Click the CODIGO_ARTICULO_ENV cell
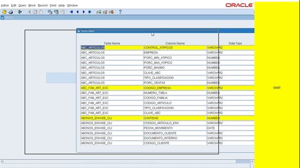Image resolution: width=300 pixels, height=168 pixels. (x=175, y=123)
